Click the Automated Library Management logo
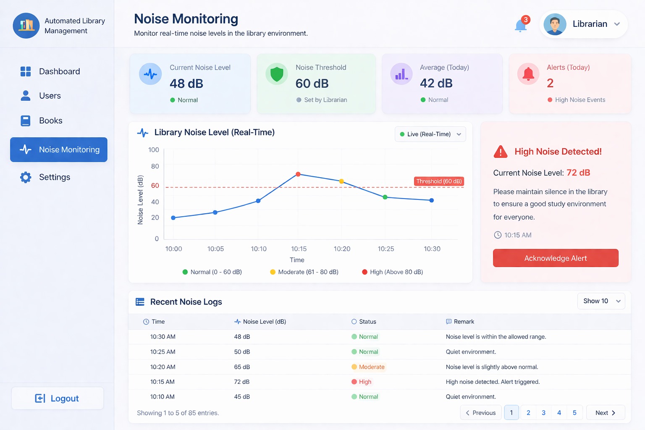The width and height of the screenshot is (645, 430). click(x=26, y=26)
